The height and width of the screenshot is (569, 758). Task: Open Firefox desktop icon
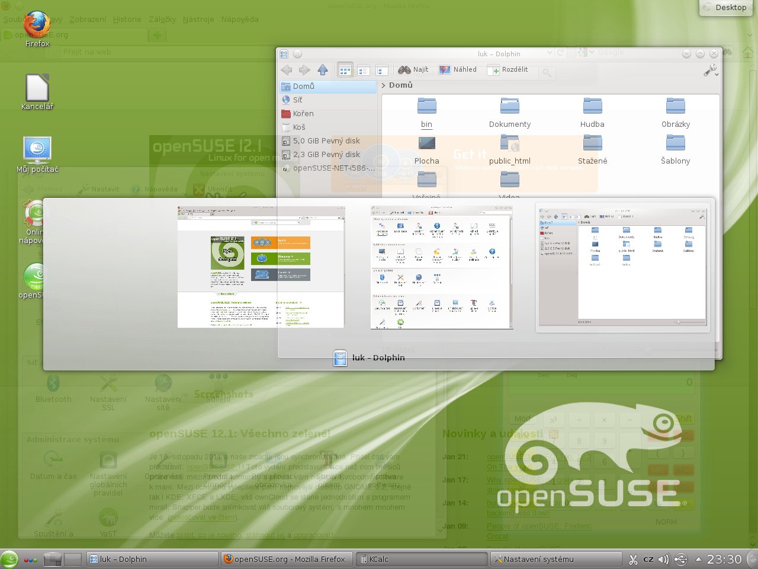click(37, 28)
